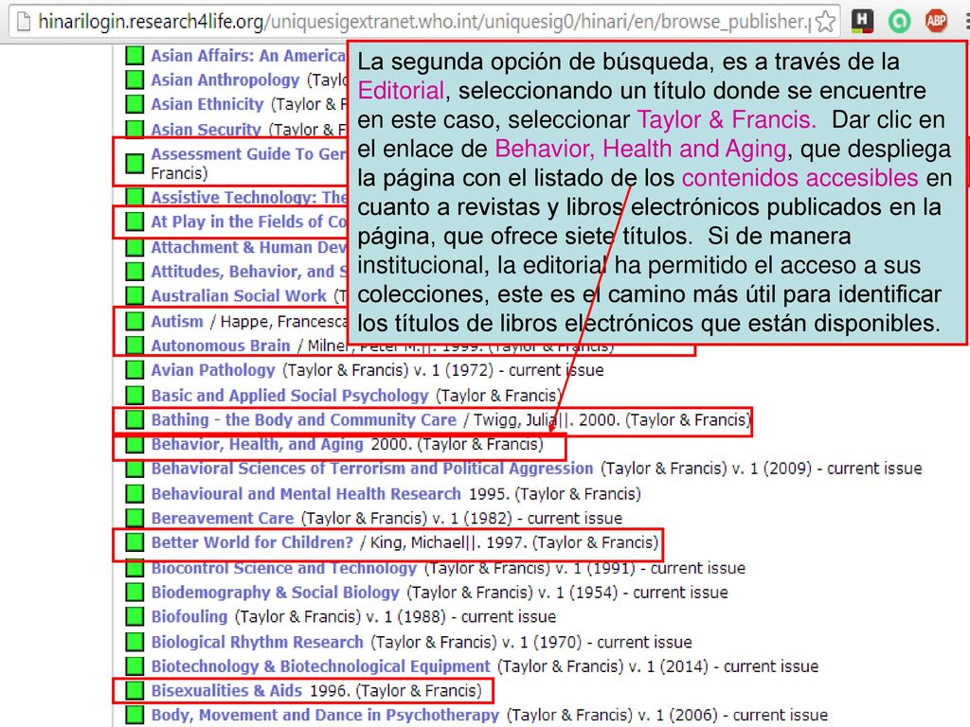Click green square beside Attachment & Human Dev
The height and width of the screenshot is (727, 970).
coord(135,247)
